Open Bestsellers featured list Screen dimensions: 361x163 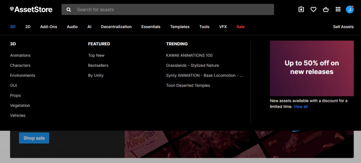(98, 65)
